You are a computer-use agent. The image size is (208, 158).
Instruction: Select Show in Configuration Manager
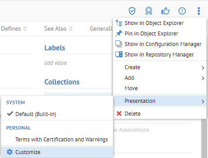[x=160, y=44]
